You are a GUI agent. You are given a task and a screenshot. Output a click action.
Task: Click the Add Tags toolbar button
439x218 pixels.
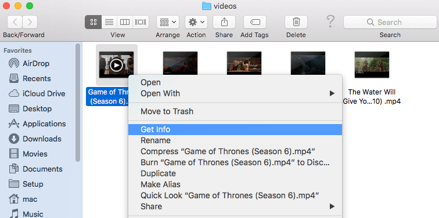(x=255, y=22)
